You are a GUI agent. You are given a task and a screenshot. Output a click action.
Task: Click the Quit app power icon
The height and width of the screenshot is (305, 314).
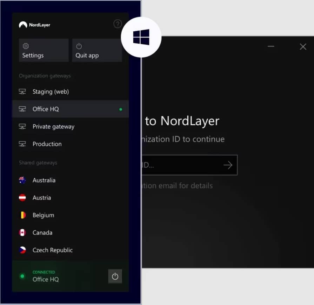79,46
